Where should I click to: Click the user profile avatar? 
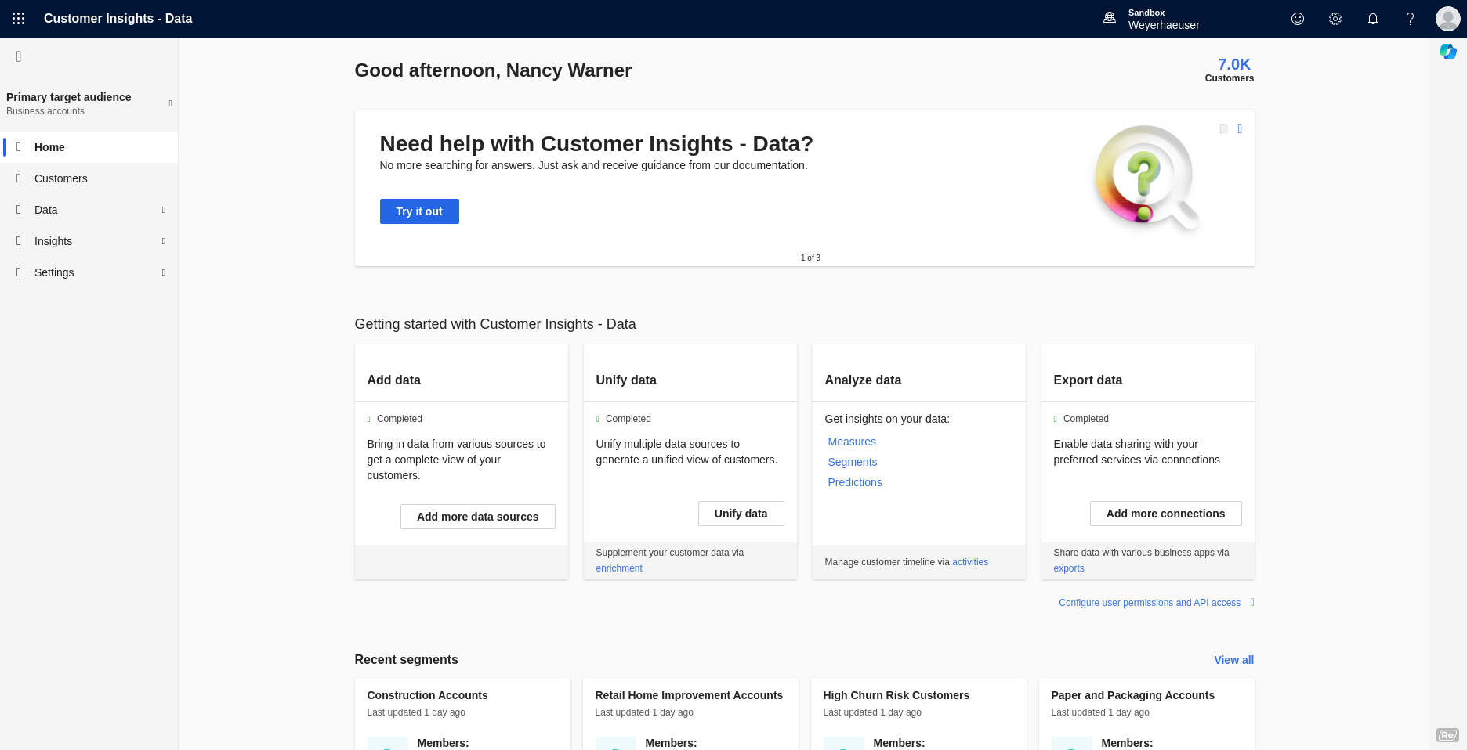point(1447,18)
